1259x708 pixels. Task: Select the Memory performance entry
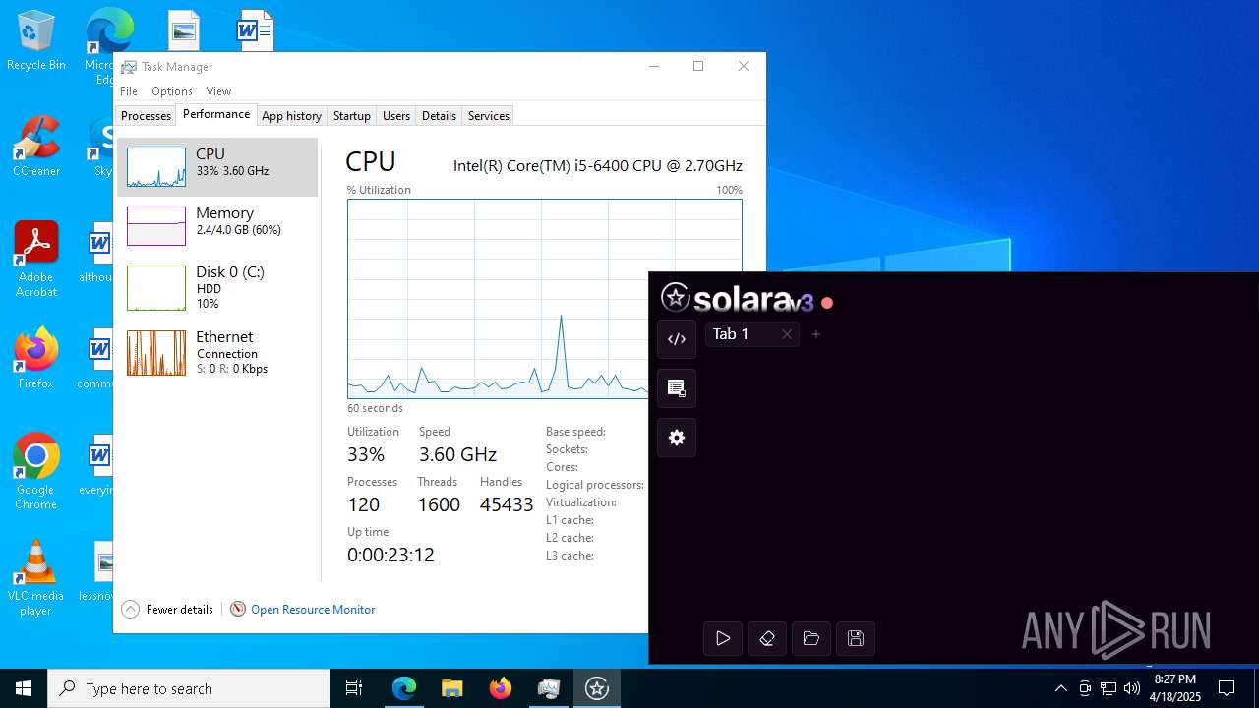coord(217,225)
